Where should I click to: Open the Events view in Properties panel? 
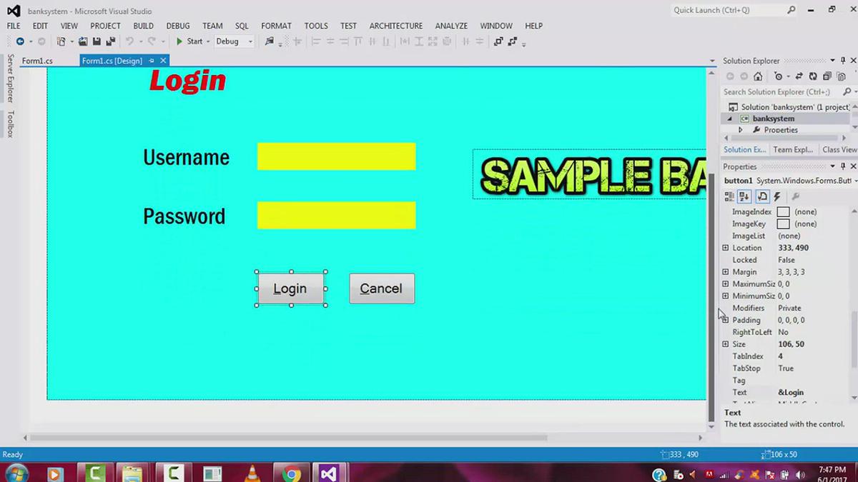(x=778, y=197)
